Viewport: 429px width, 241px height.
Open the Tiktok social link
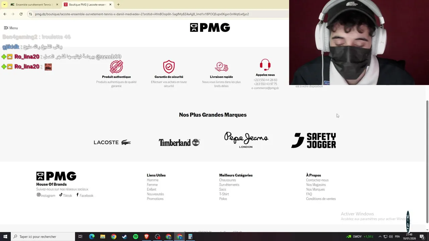(x=66, y=195)
